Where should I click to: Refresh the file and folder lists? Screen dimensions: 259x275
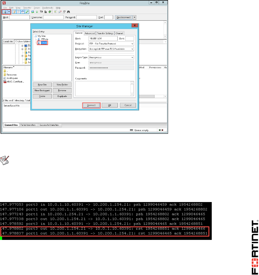(x=33, y=12)
